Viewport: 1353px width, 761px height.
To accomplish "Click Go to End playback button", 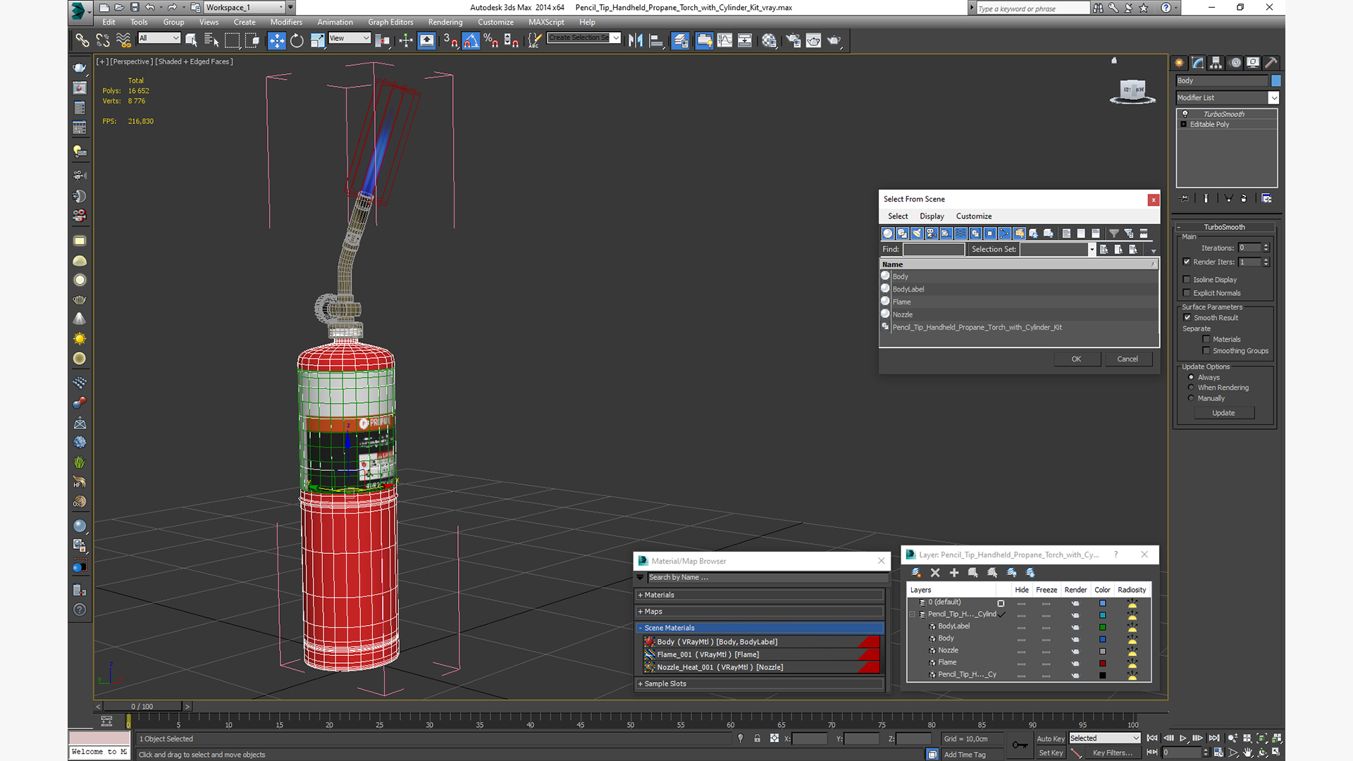I will 1213,738.
